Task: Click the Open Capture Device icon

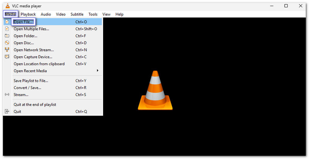Action: tap(7, 57)
